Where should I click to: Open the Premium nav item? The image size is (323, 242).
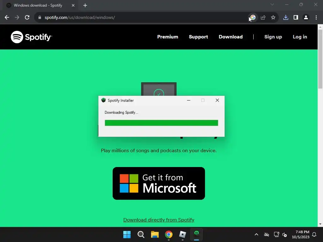[168, 37]
